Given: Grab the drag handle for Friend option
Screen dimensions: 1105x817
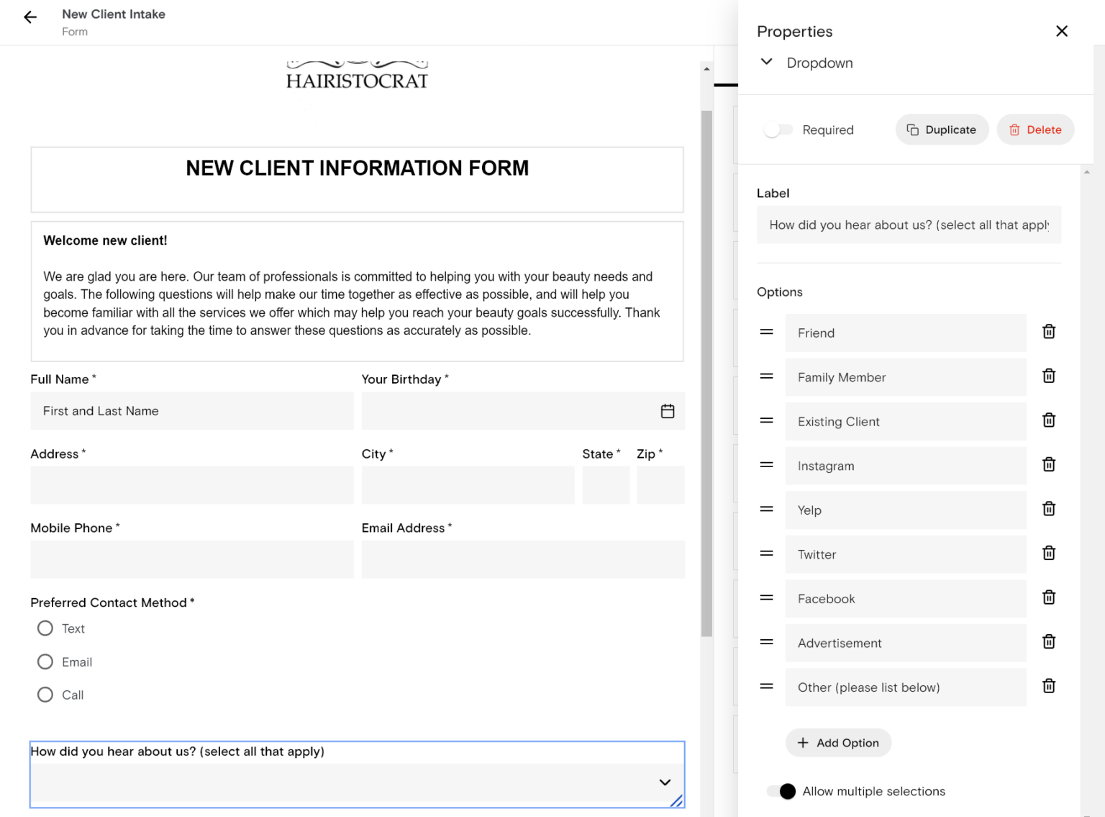Looking at the screenshot, I should [767, 332].
